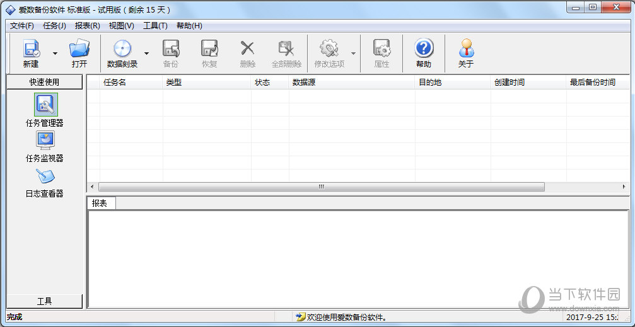Select 任务监视器 in the sidebar

[45, 147]
